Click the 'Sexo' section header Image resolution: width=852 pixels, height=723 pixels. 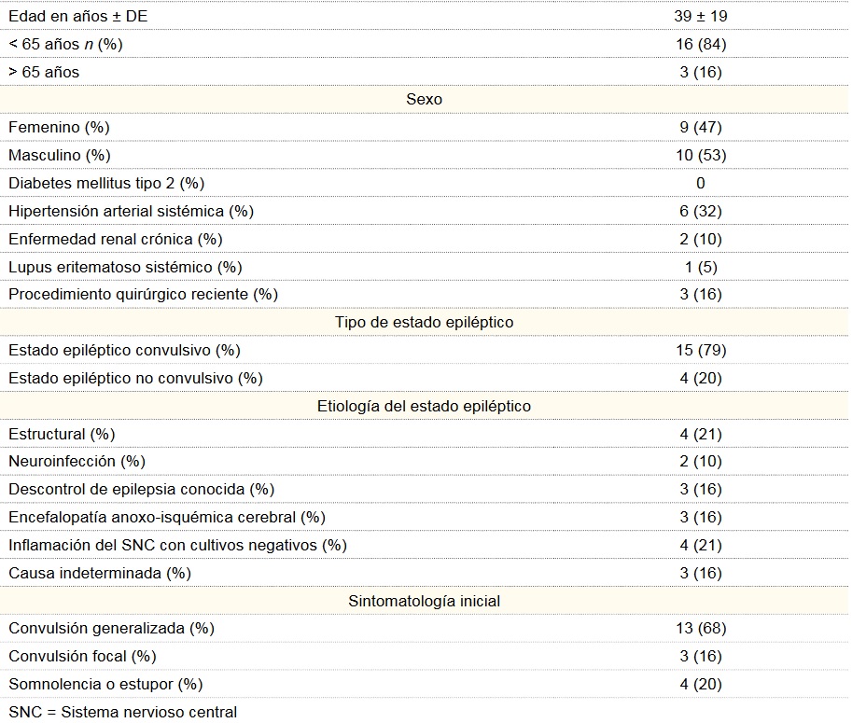click(425, 99)
